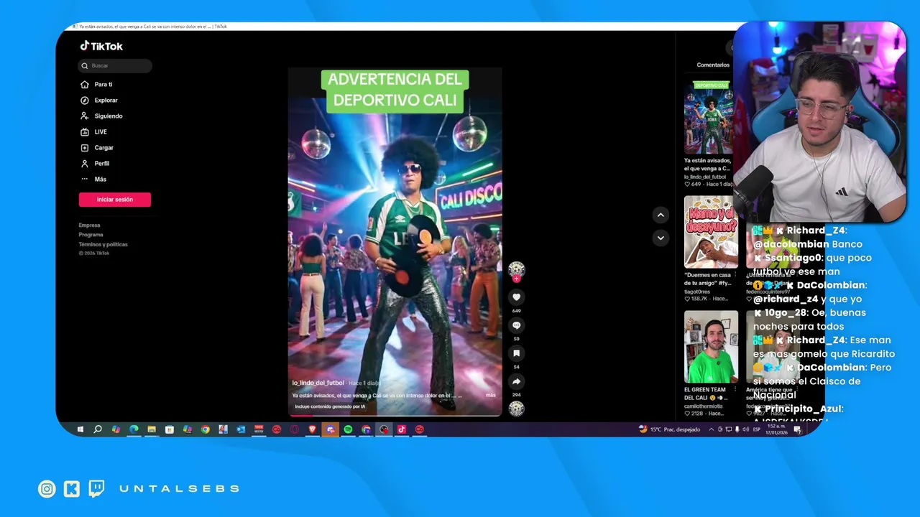The width and height of the screenshot is (920, 517).
Task: Open Google Chrome from the taskbar
Action: point(206,429)
